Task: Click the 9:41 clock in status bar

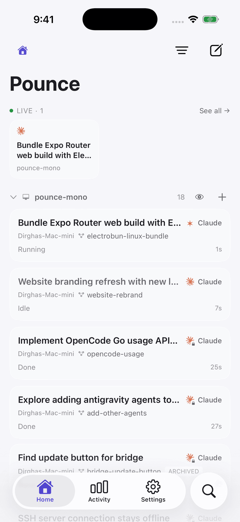Action: 43,20
